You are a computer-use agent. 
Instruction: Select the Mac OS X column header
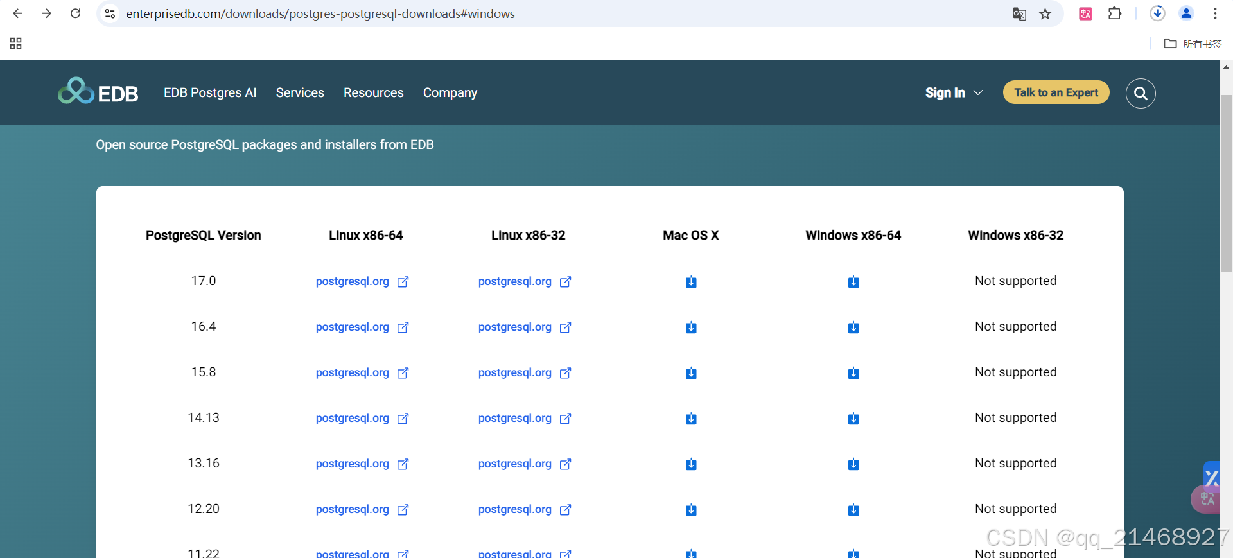pos(690,235)
